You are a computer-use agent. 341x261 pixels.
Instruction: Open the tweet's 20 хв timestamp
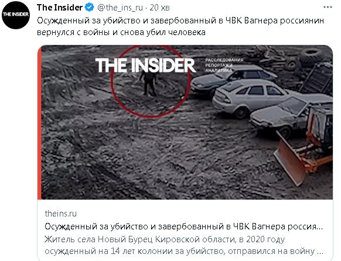click(x=159, y=8)
